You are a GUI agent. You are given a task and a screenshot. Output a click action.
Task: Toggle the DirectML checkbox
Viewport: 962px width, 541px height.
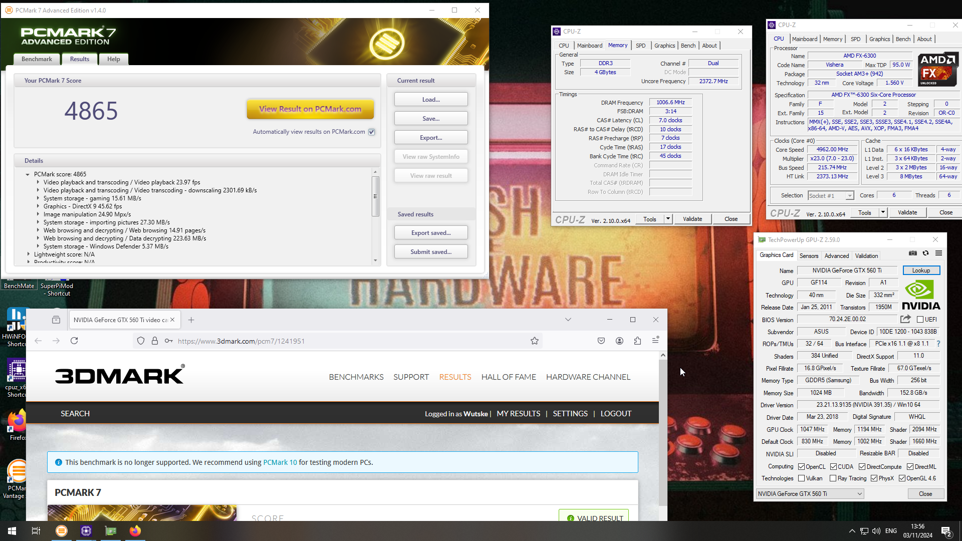point(910,466)
